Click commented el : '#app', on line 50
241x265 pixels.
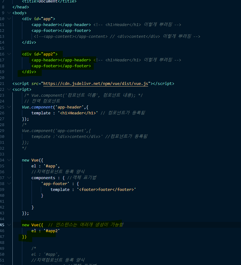coord(45,254)
